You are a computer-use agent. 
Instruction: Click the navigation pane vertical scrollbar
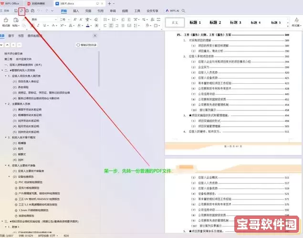(99, 69)
